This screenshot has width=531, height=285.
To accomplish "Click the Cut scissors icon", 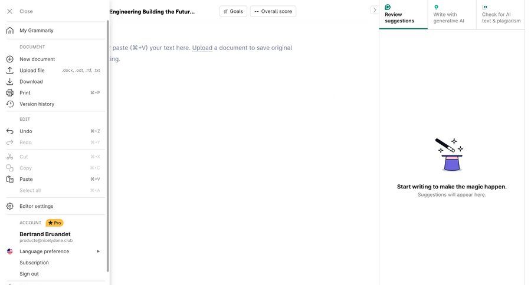I will (10, 157).
